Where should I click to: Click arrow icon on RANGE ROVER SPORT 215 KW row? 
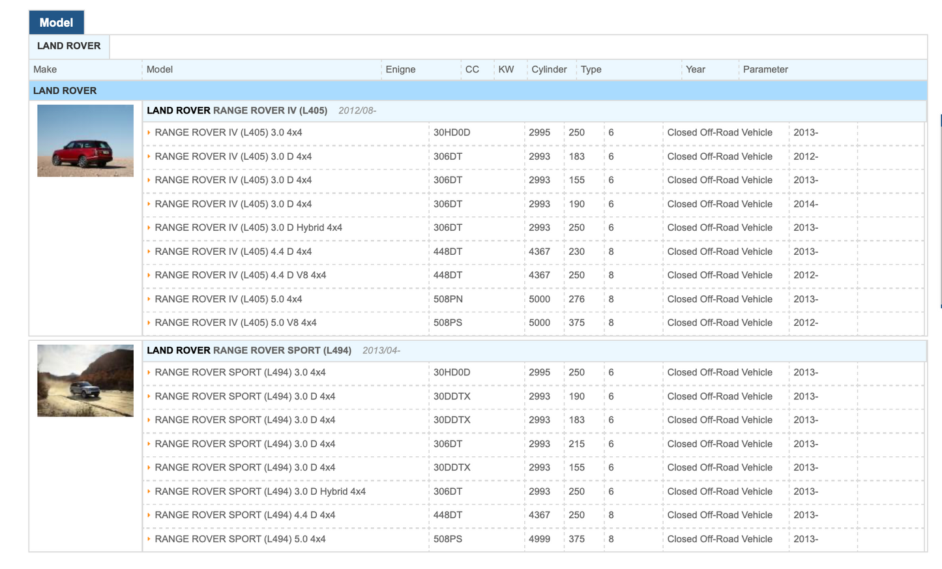pyautogui.click(x=149, y=444)
